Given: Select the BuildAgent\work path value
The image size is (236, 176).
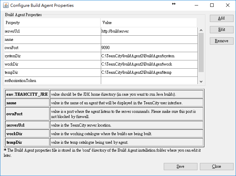Looking at the screenshot, I should (149, 64).
